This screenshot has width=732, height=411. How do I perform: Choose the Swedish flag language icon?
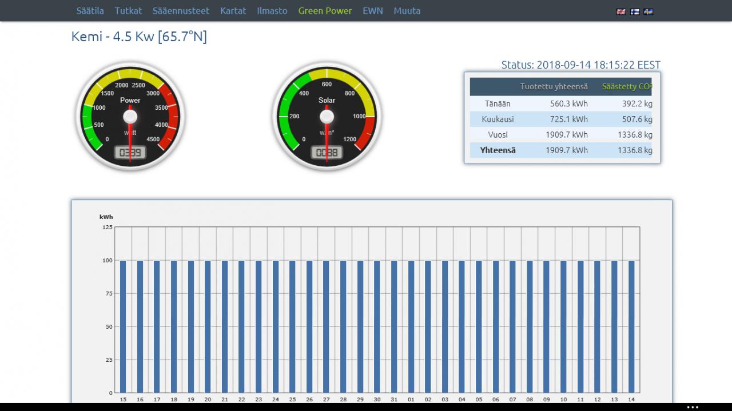[x=649, y=11]
